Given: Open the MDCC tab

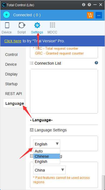Looking at the screenshot, I should tap(52, 28).
